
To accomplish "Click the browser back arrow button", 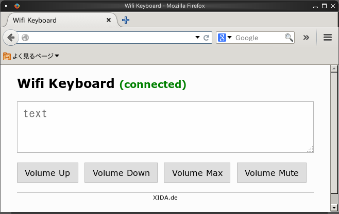I will (11, 38).
